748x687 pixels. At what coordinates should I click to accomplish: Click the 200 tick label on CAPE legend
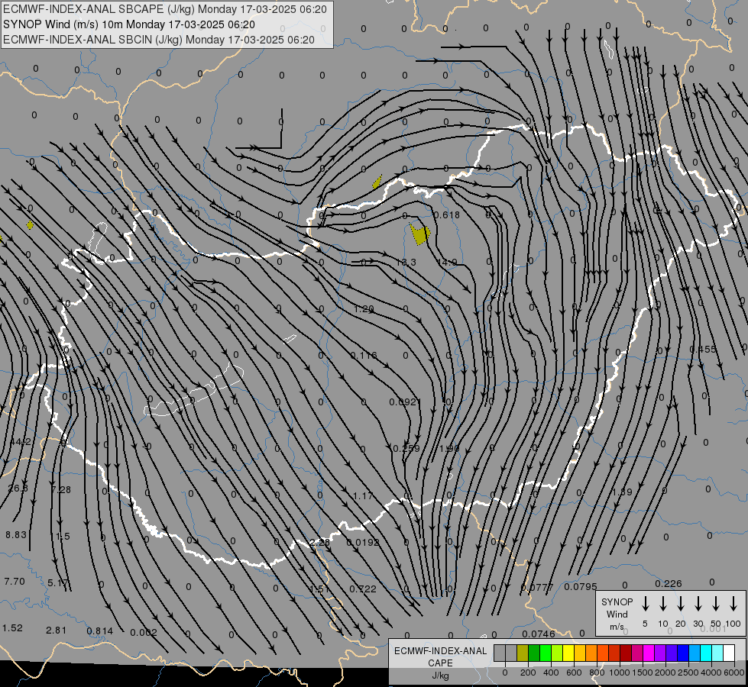[x=528, y=672]
